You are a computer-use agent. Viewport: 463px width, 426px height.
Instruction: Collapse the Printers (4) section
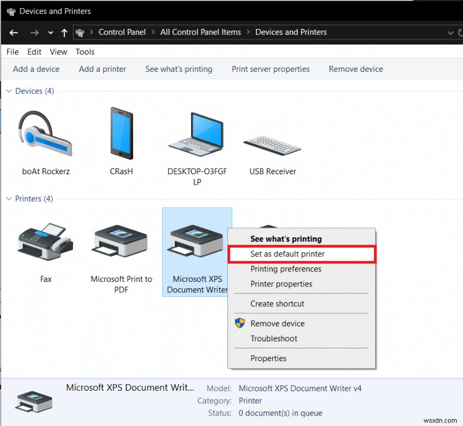point(9,199)
